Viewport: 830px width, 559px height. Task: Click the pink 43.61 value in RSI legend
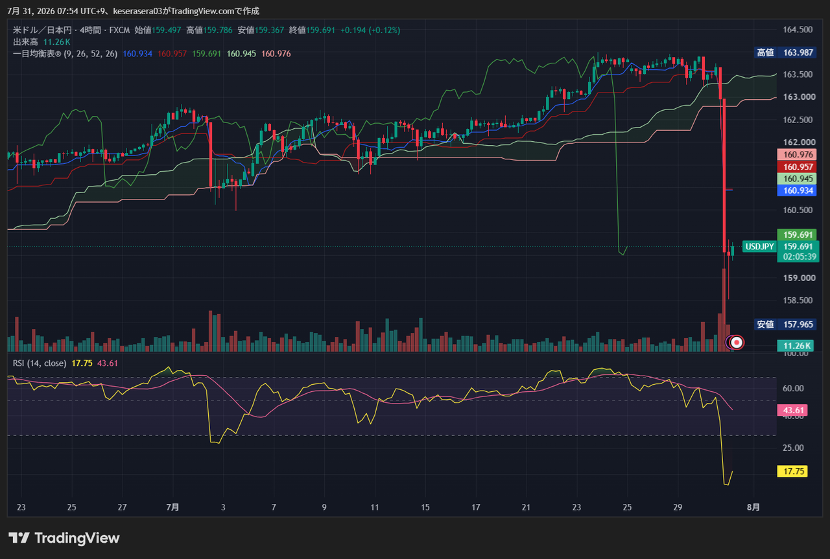click(x=108, y=363)
